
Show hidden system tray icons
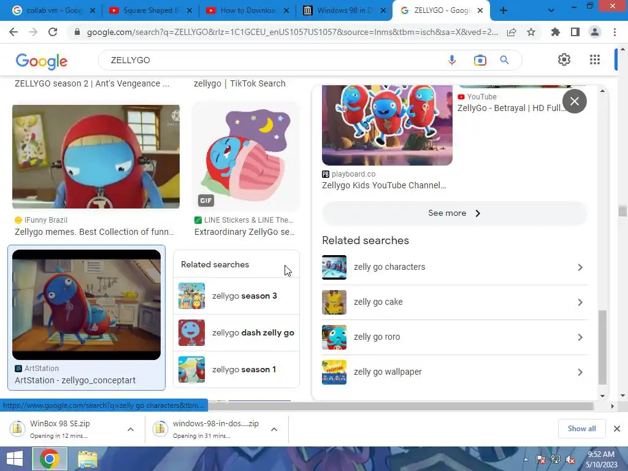click(526, 459)
